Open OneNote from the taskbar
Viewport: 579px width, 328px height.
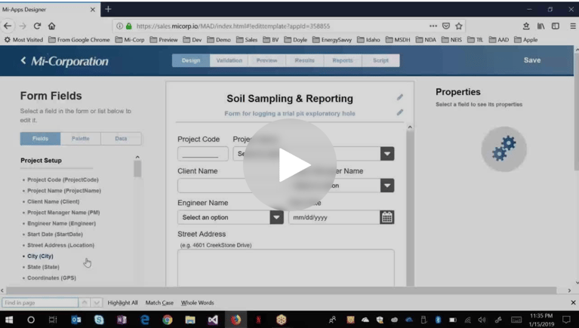pyautogui.click(x=122, y=320)
